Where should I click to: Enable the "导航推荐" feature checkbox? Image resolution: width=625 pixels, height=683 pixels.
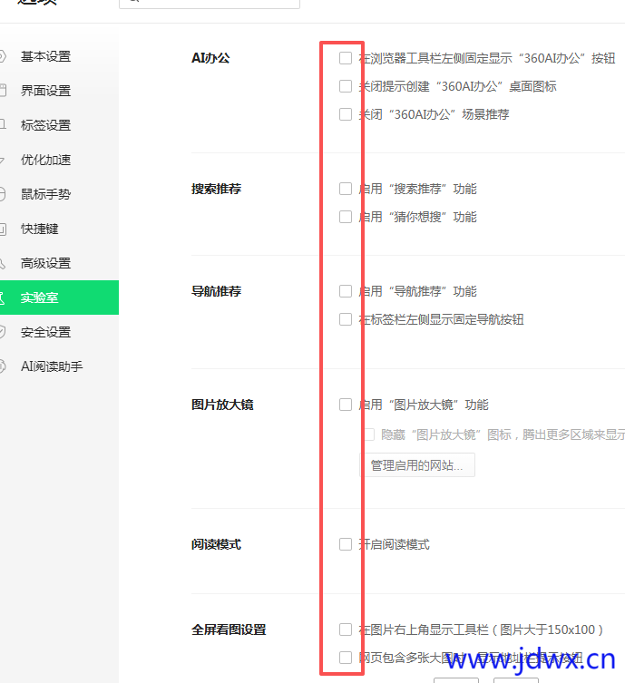point(346,291)
